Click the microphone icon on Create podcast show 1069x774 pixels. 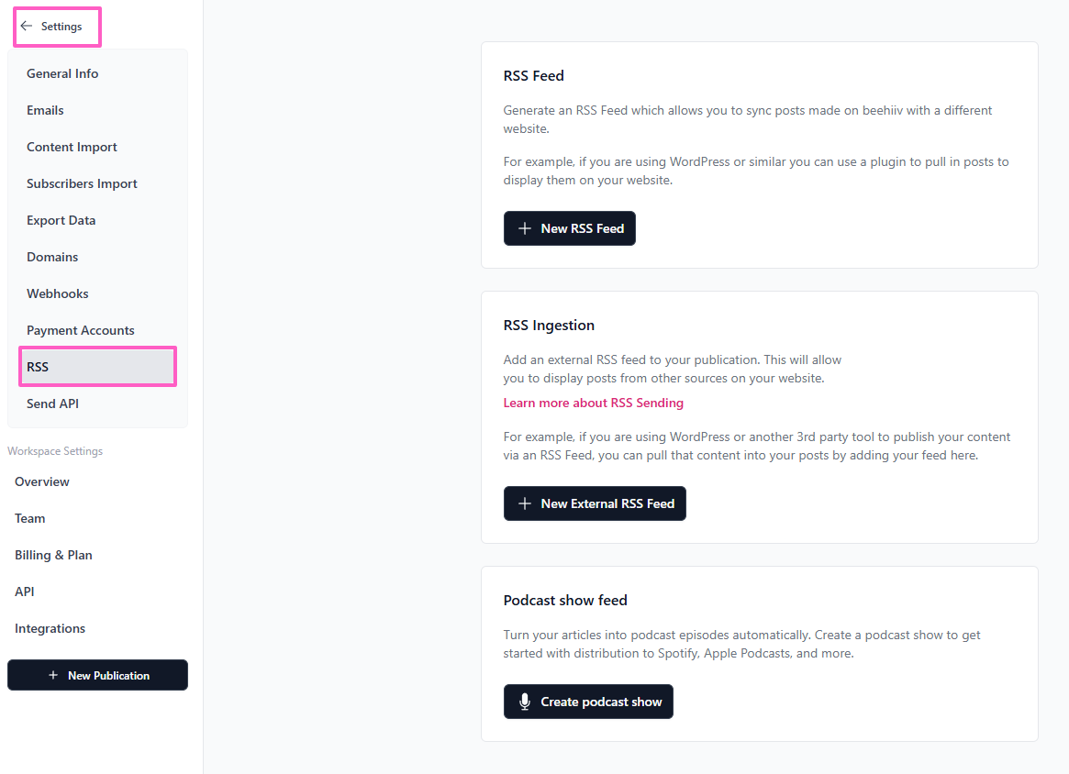(525, 702)
